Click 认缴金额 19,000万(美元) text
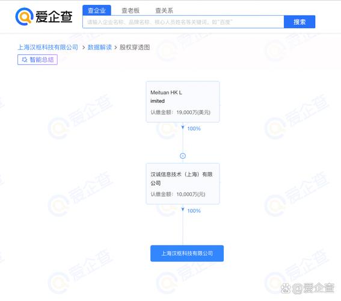Viewport: 341px width, 301px height. 180,113
